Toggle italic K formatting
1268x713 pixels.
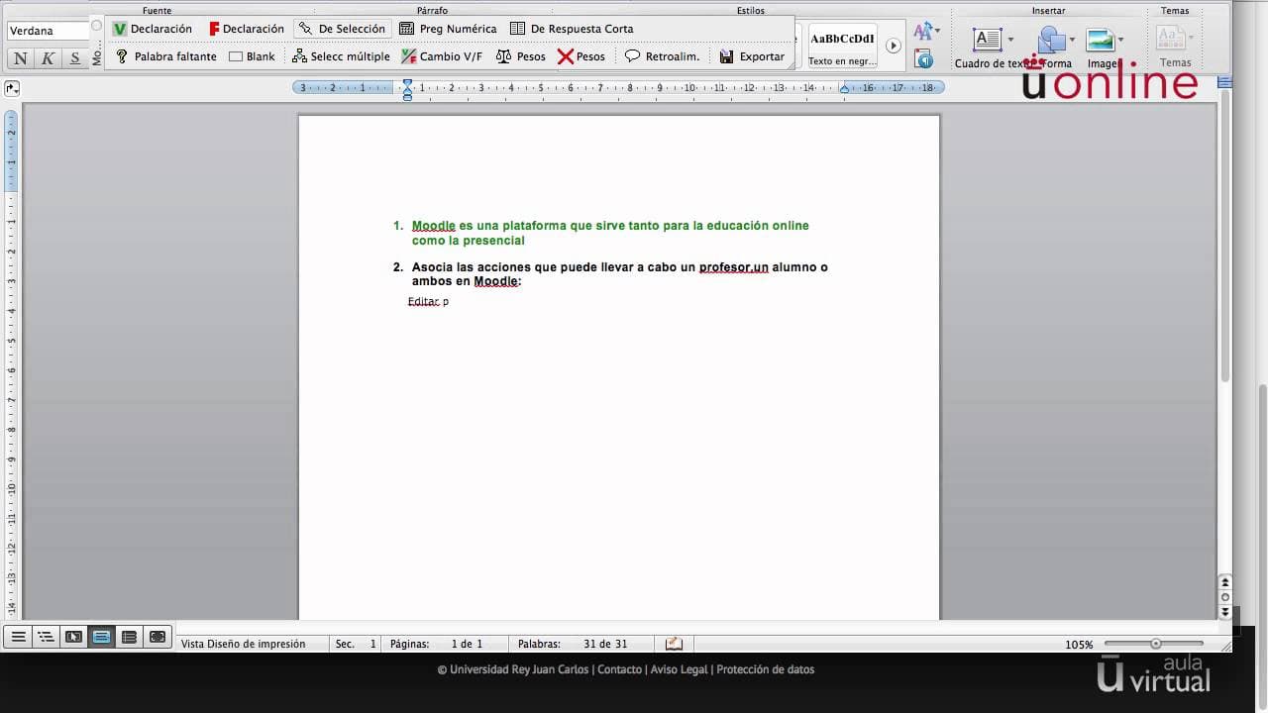tap(48, 58)
